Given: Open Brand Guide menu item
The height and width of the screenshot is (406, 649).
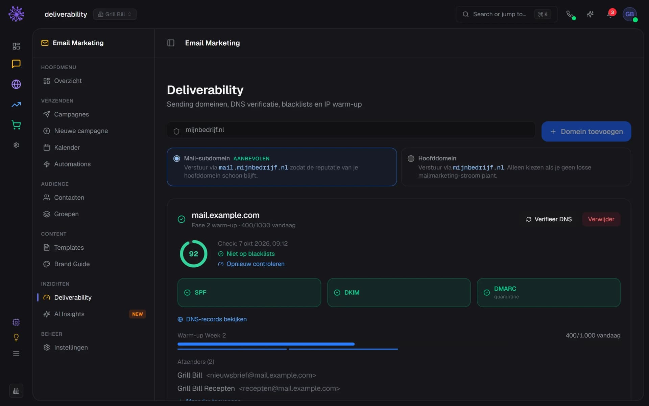Looking at the screenshot, I should pos(94,264).
